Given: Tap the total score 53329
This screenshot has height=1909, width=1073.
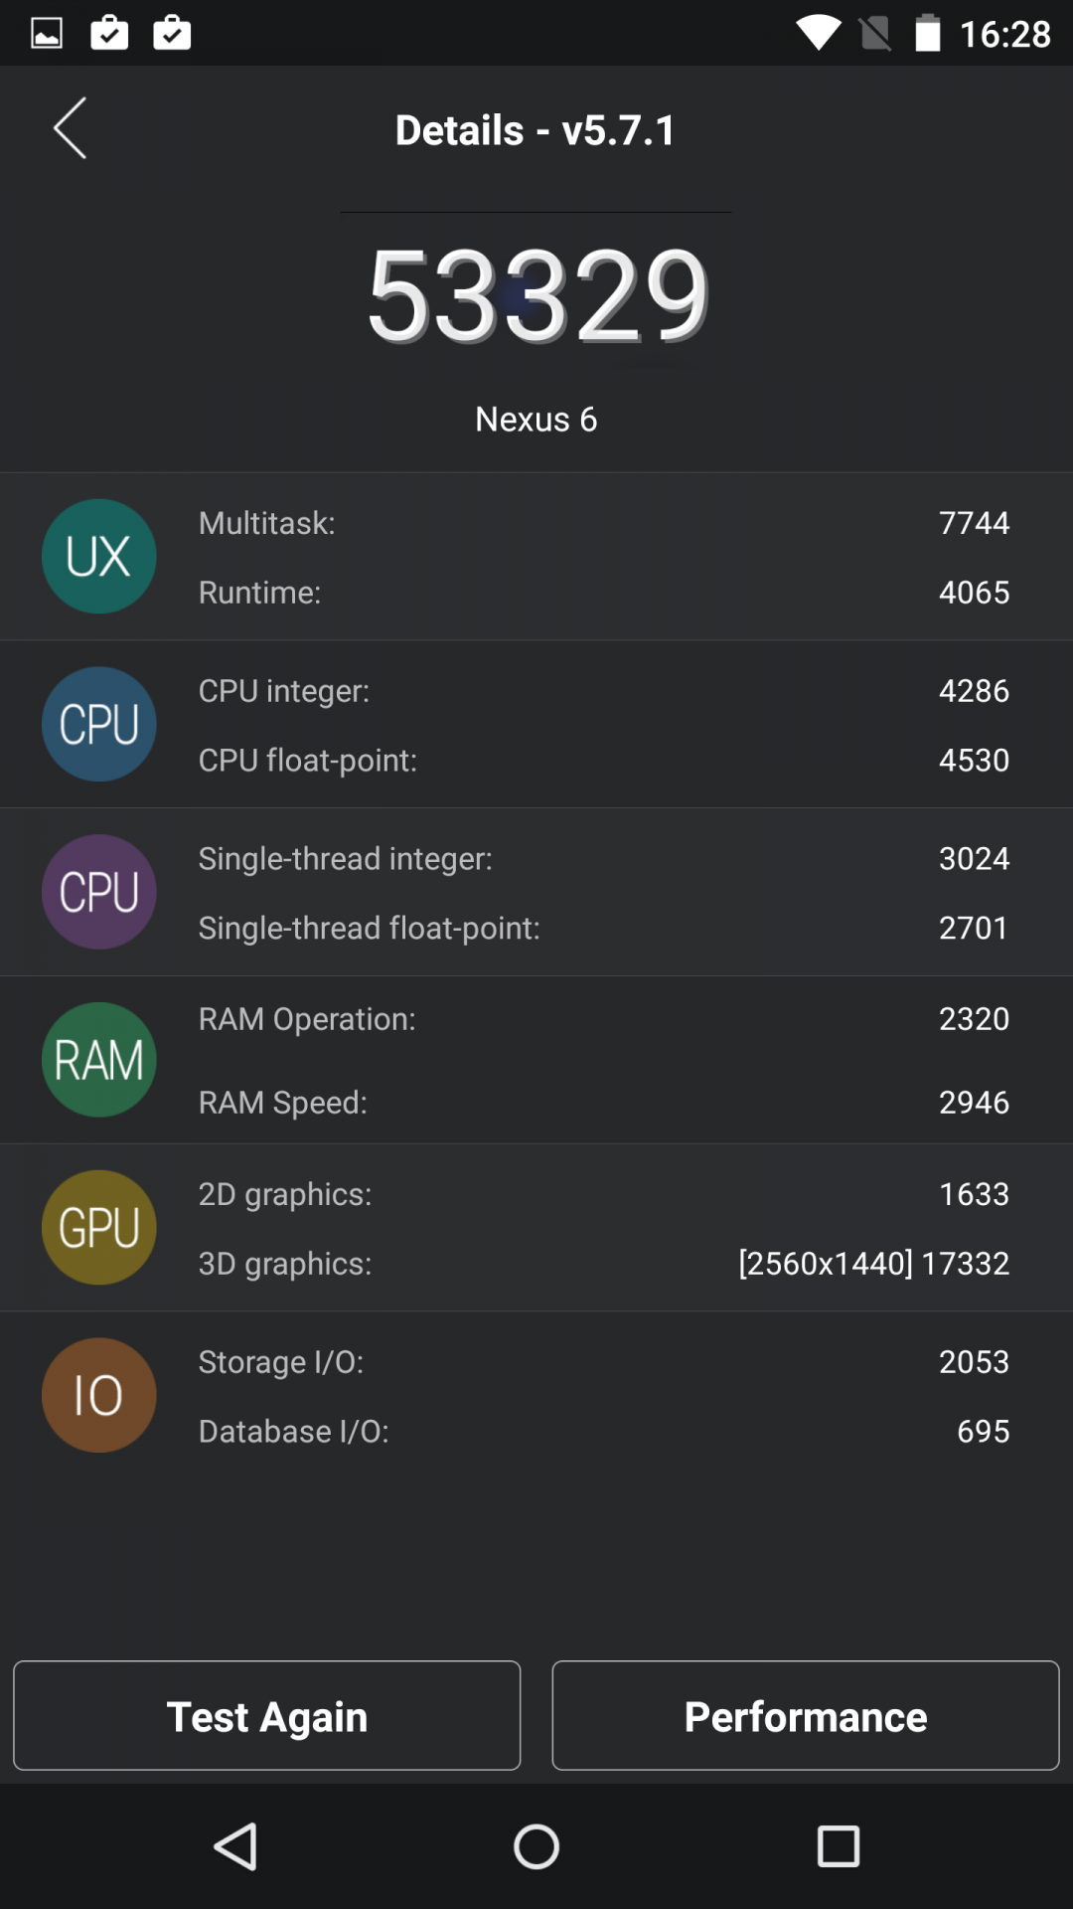Looking at the screenshot, I should click(536, 295).
